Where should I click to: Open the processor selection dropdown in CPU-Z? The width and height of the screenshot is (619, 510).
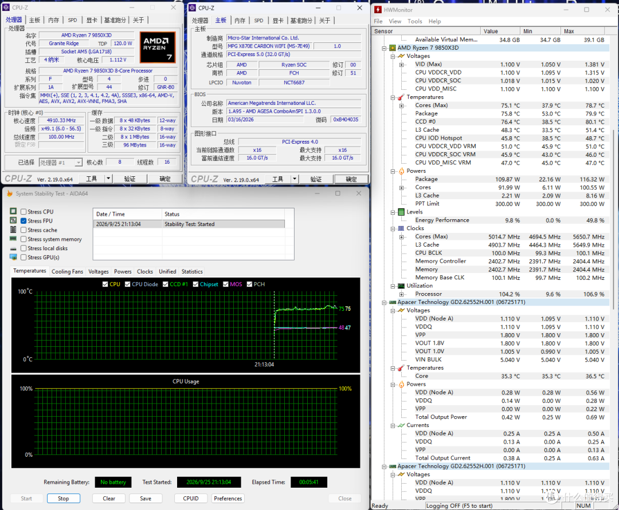(x=79, y=163)
